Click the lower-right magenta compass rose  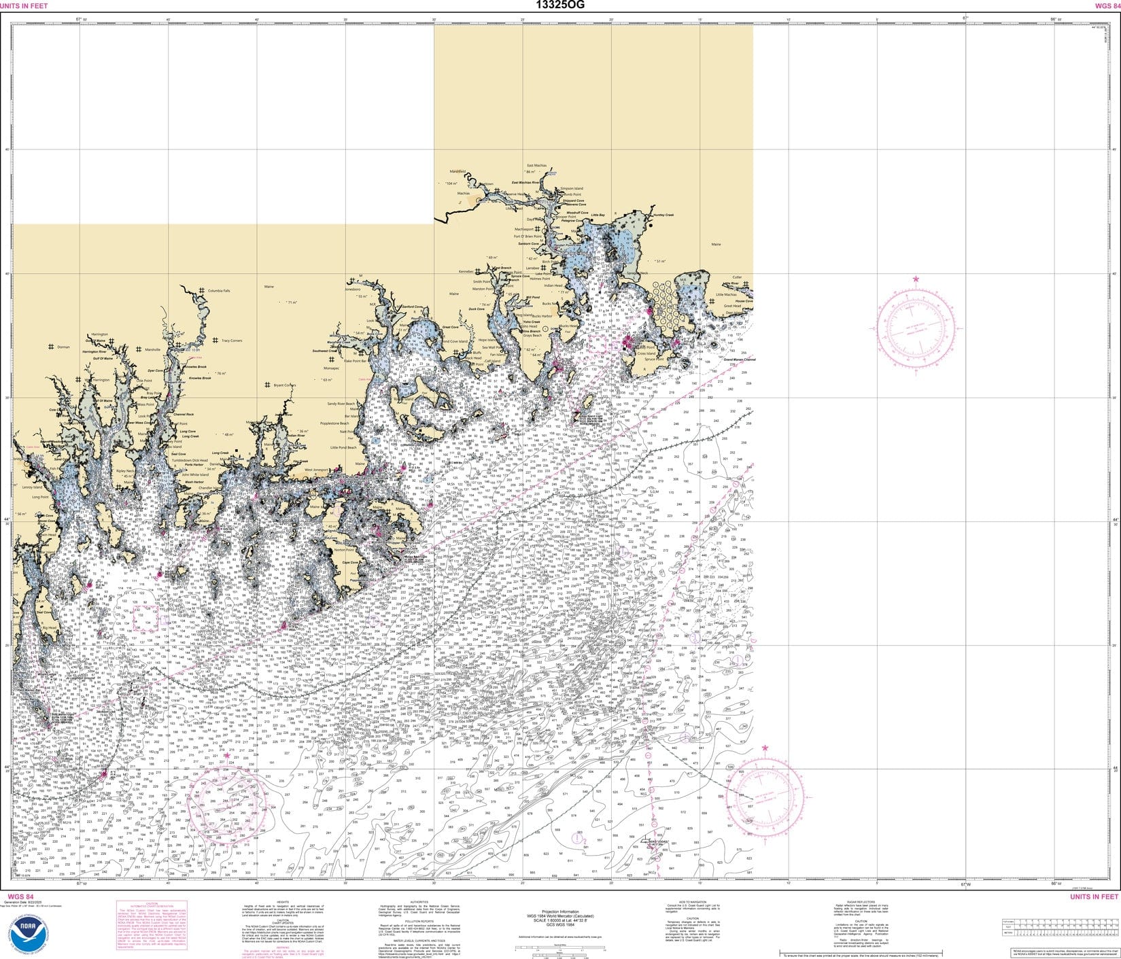coord(767,796)
